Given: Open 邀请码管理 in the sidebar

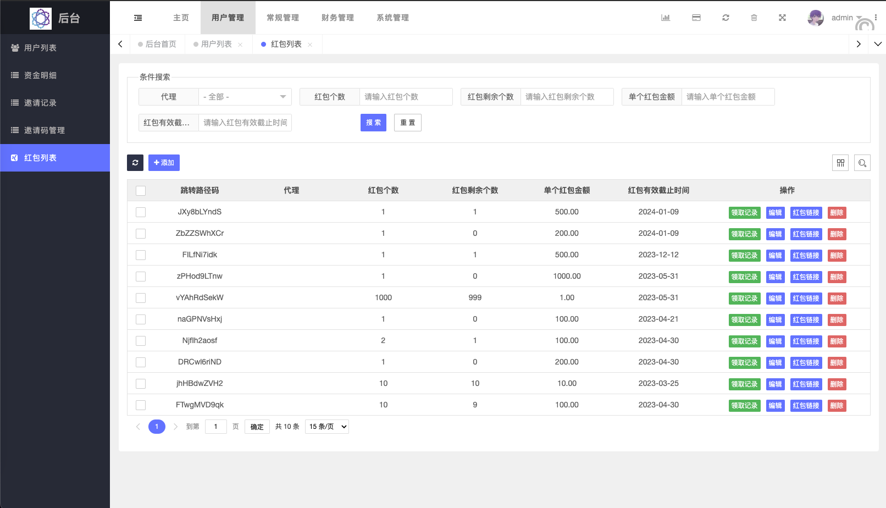Looking at the screenshot, I should point(44,130).
